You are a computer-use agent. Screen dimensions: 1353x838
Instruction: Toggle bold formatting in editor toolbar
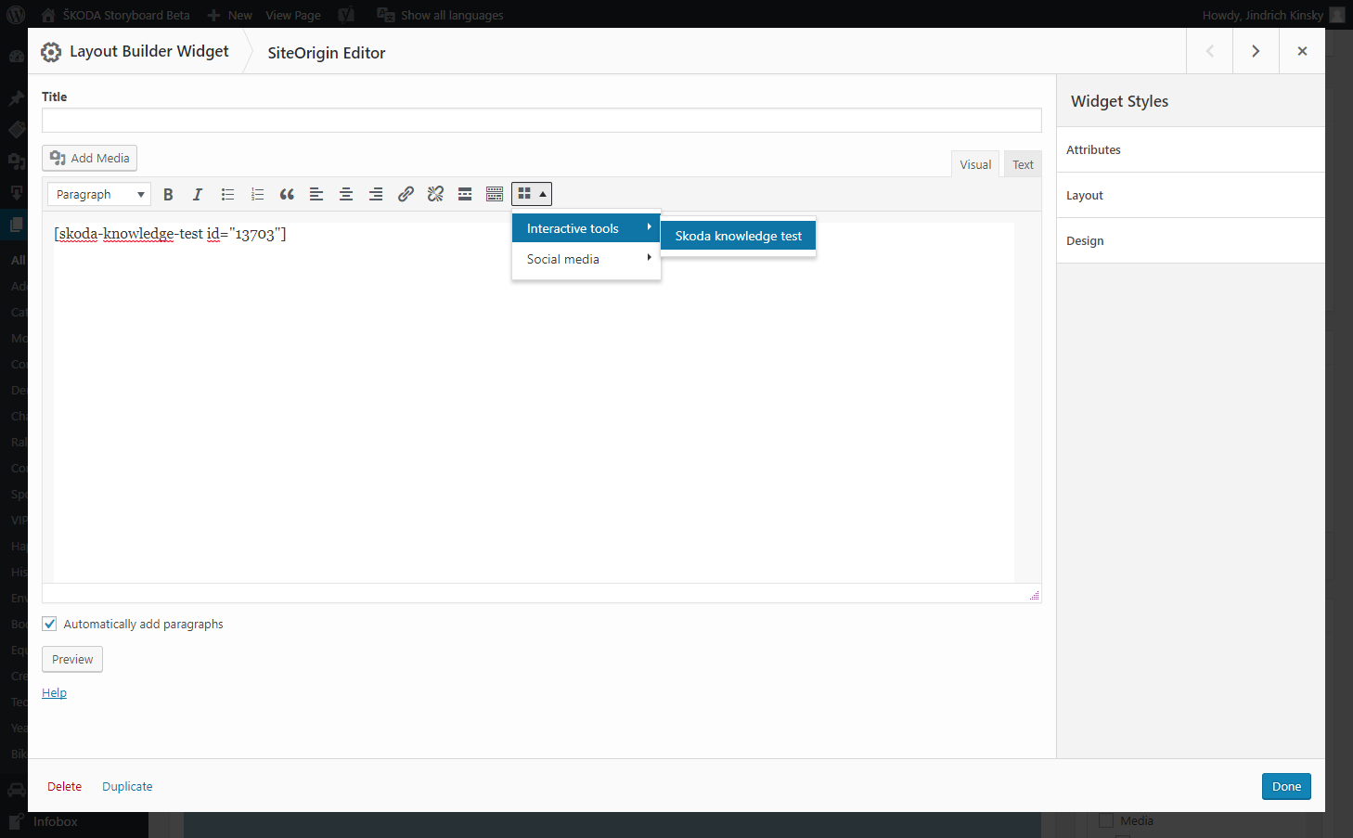168,194
